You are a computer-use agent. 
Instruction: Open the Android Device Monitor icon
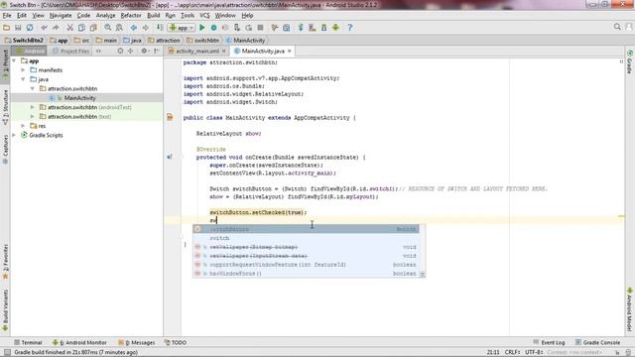pos(335,28)
